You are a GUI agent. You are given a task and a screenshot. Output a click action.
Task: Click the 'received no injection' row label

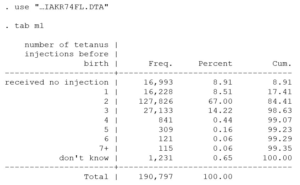(57, 82)
